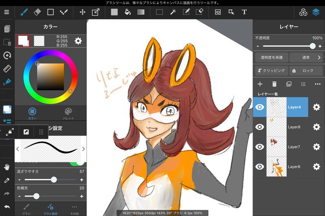Image resolution: width=325 pixels, height=216 pixels.
Task: Toggle the Layers panel stack icon
Action: click(x=316, y=12)
